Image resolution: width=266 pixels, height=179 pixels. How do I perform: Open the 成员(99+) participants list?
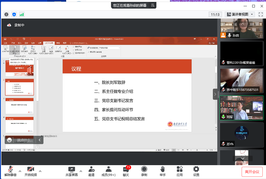click(x=109, y=171)
